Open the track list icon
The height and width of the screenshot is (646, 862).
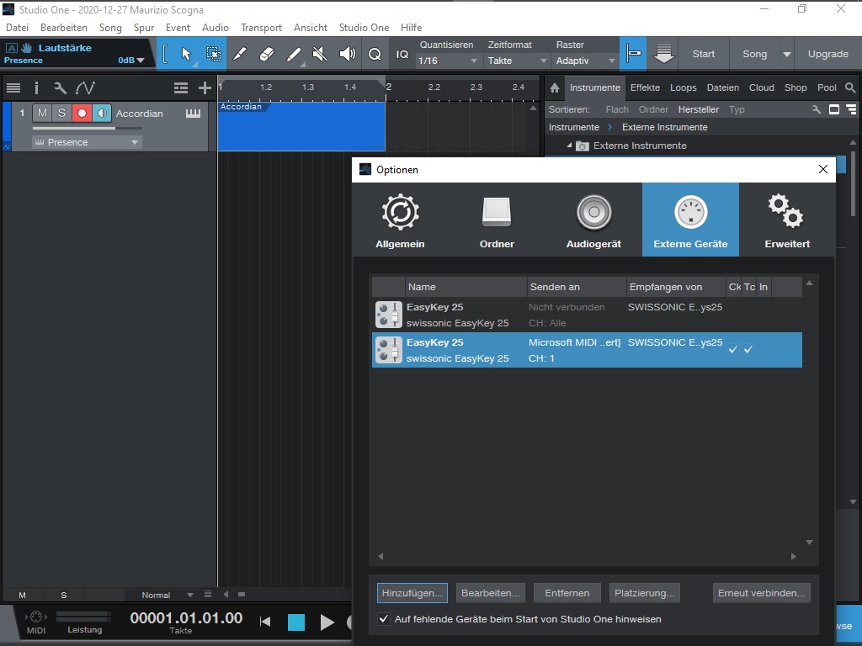pos(13,87)
